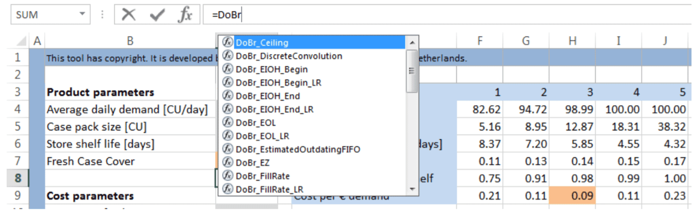The image size is (699, 213).
Task: Select DoBr_EstimatedOutdatingFIFO function suggestion
Action: tap(313, 149)
